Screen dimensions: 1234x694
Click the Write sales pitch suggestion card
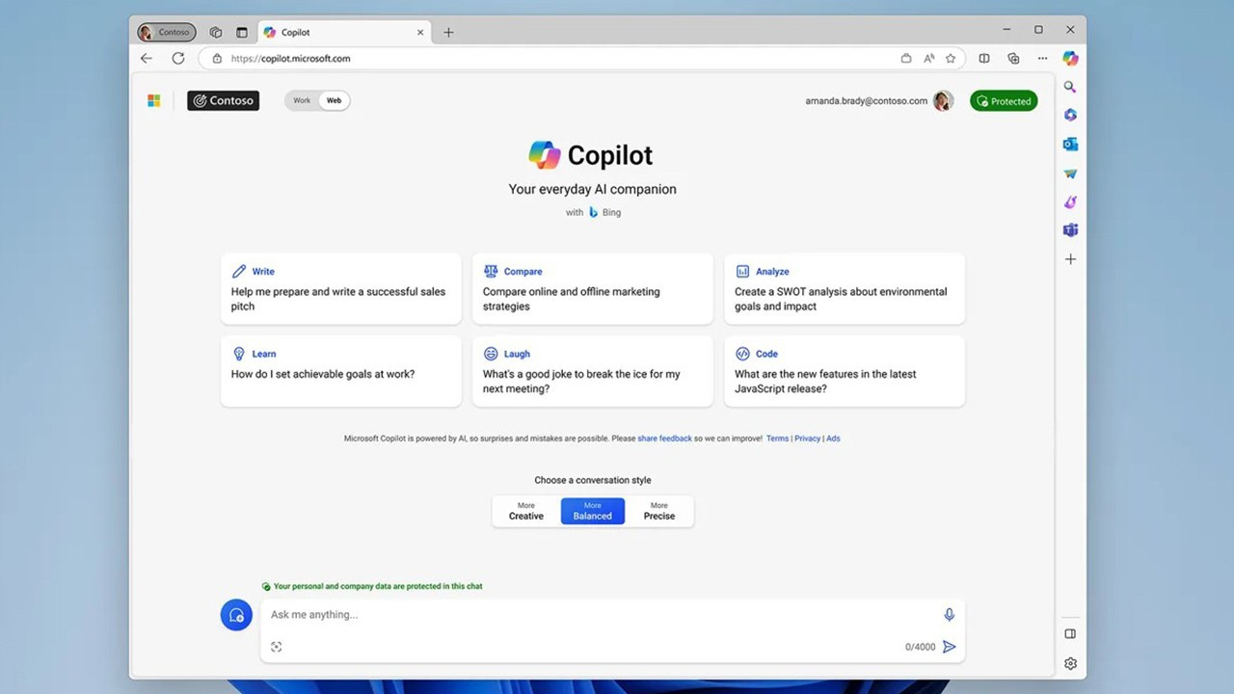tap(341, 288)
